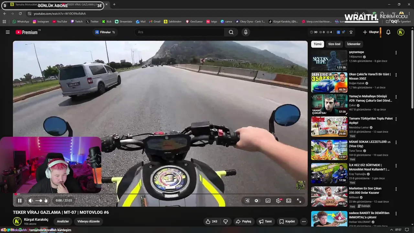
Task: Open the Gmail bookmark
Action: [x=155, y=22]
